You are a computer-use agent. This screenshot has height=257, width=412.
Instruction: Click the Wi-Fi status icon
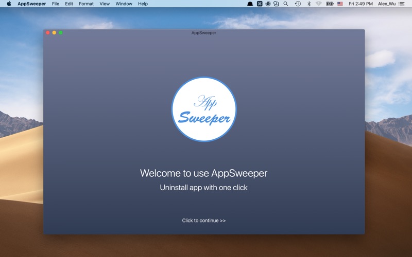click(x=319, y=4)
